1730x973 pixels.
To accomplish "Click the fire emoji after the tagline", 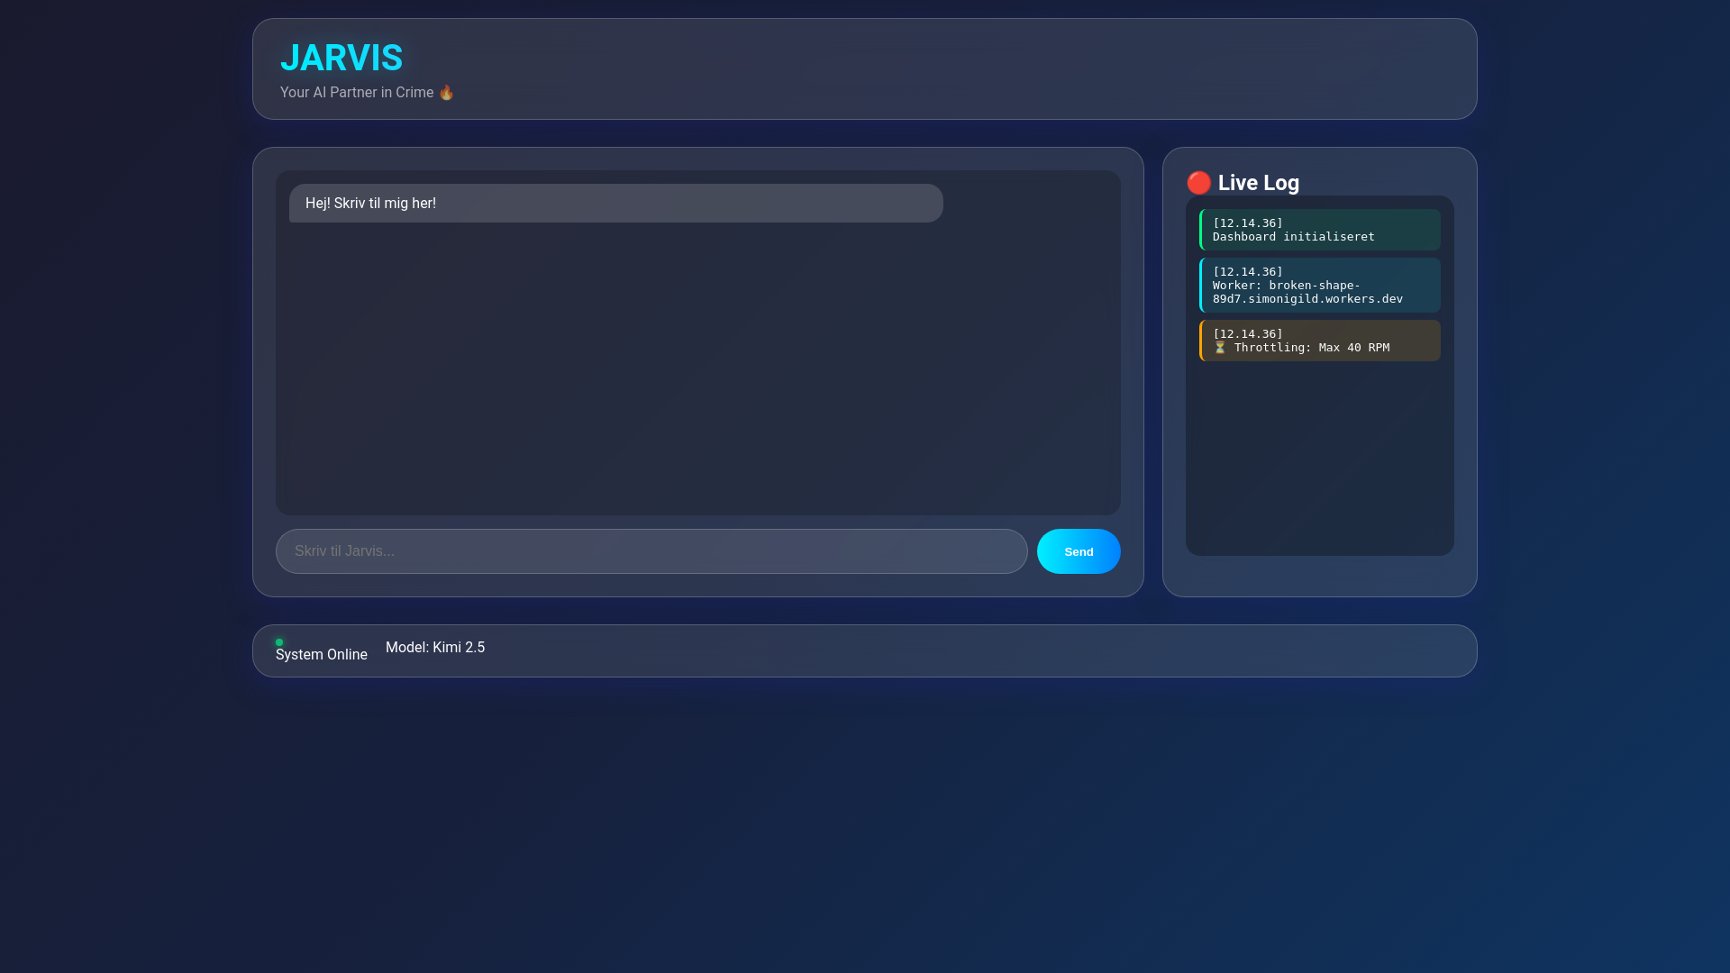I will tap(446, 93).
